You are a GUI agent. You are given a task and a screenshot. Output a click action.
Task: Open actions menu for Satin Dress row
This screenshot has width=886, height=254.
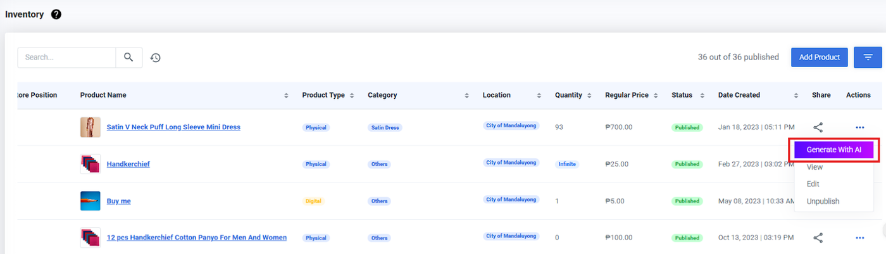(x=859, y=127)
